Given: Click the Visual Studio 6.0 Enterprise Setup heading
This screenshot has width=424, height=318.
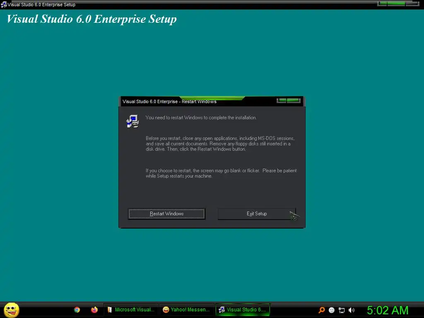Looking at the screenshot, I should pyautogui.click(x=92, y=19).
